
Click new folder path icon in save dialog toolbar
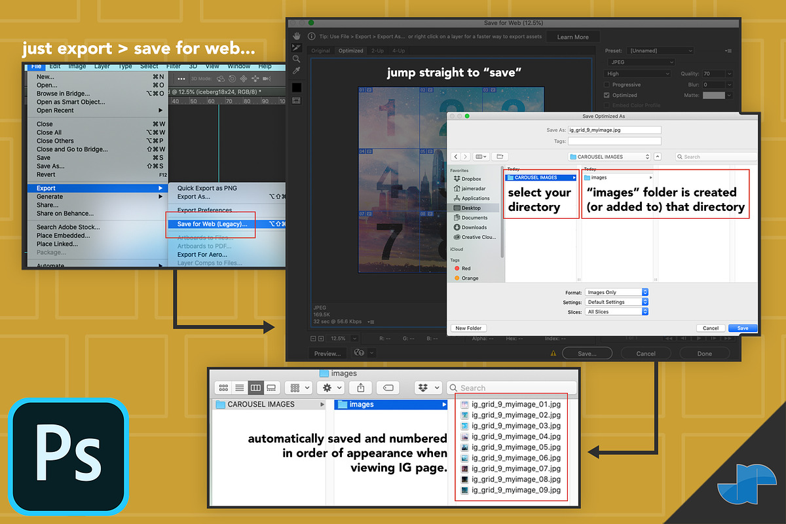[x=500, y=157]
